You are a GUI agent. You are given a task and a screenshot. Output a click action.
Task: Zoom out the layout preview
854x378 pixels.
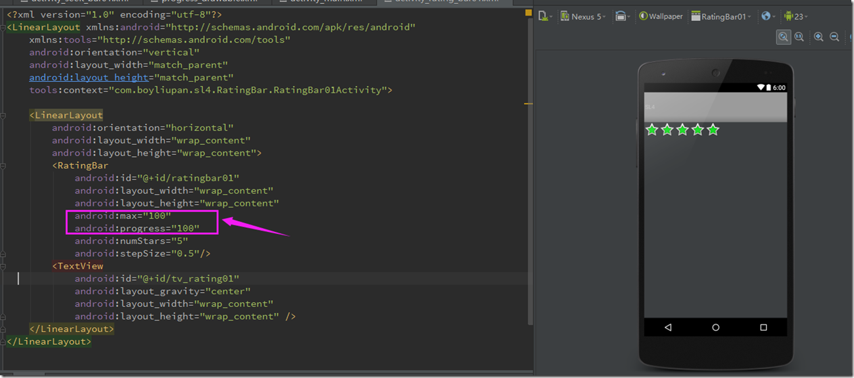(834, 37)
